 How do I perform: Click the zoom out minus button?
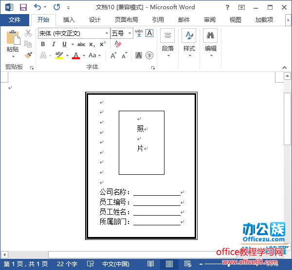click(x=201, y=264)
